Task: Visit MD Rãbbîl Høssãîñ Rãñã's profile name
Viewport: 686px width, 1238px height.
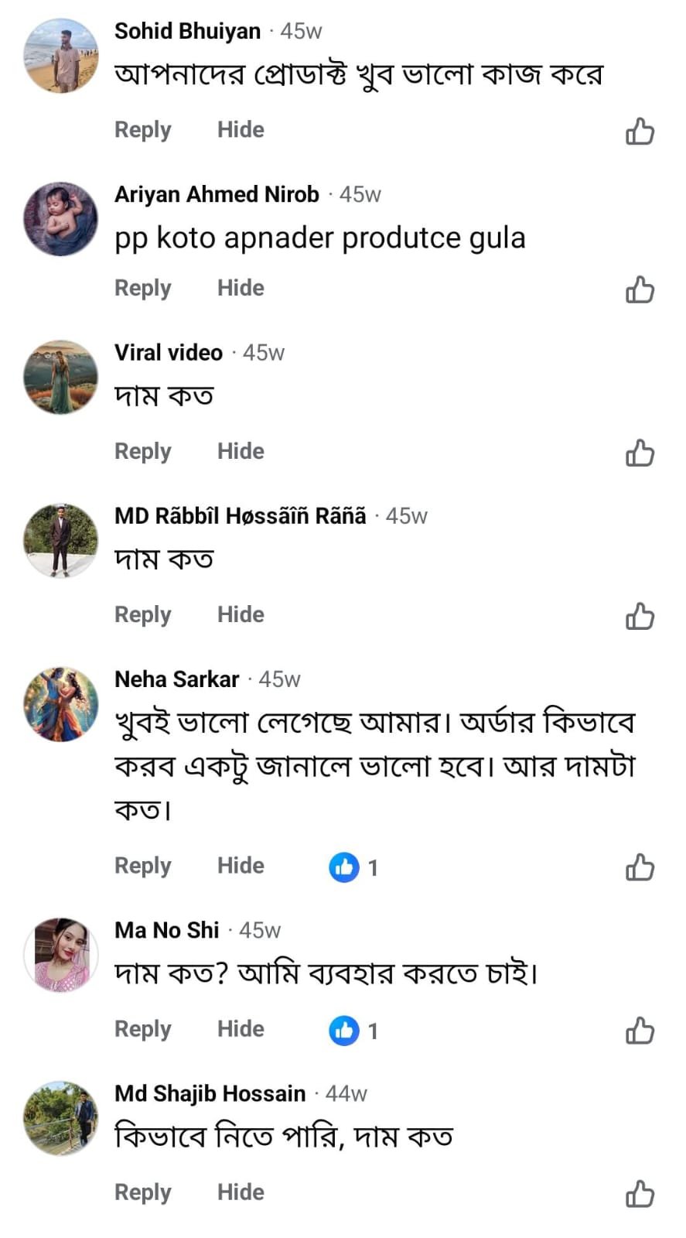Action: (240, 516)
